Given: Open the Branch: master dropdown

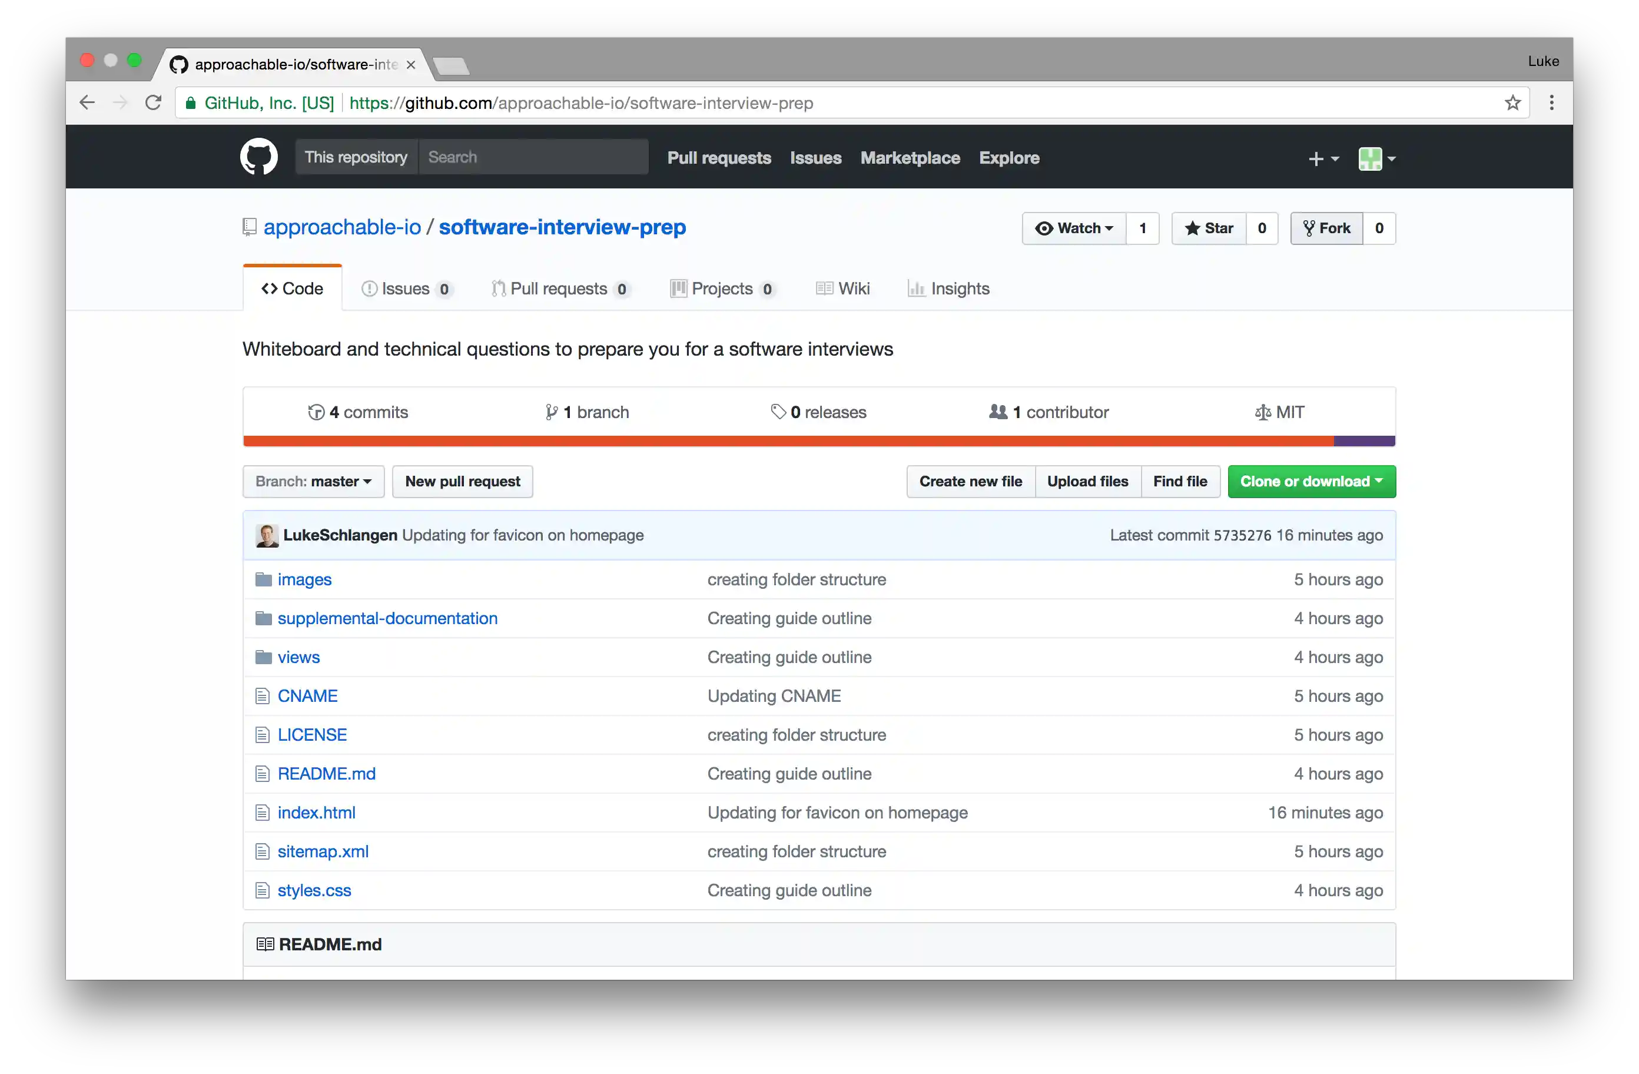Looking at the screenshot, I should click(x=313, y=482).
